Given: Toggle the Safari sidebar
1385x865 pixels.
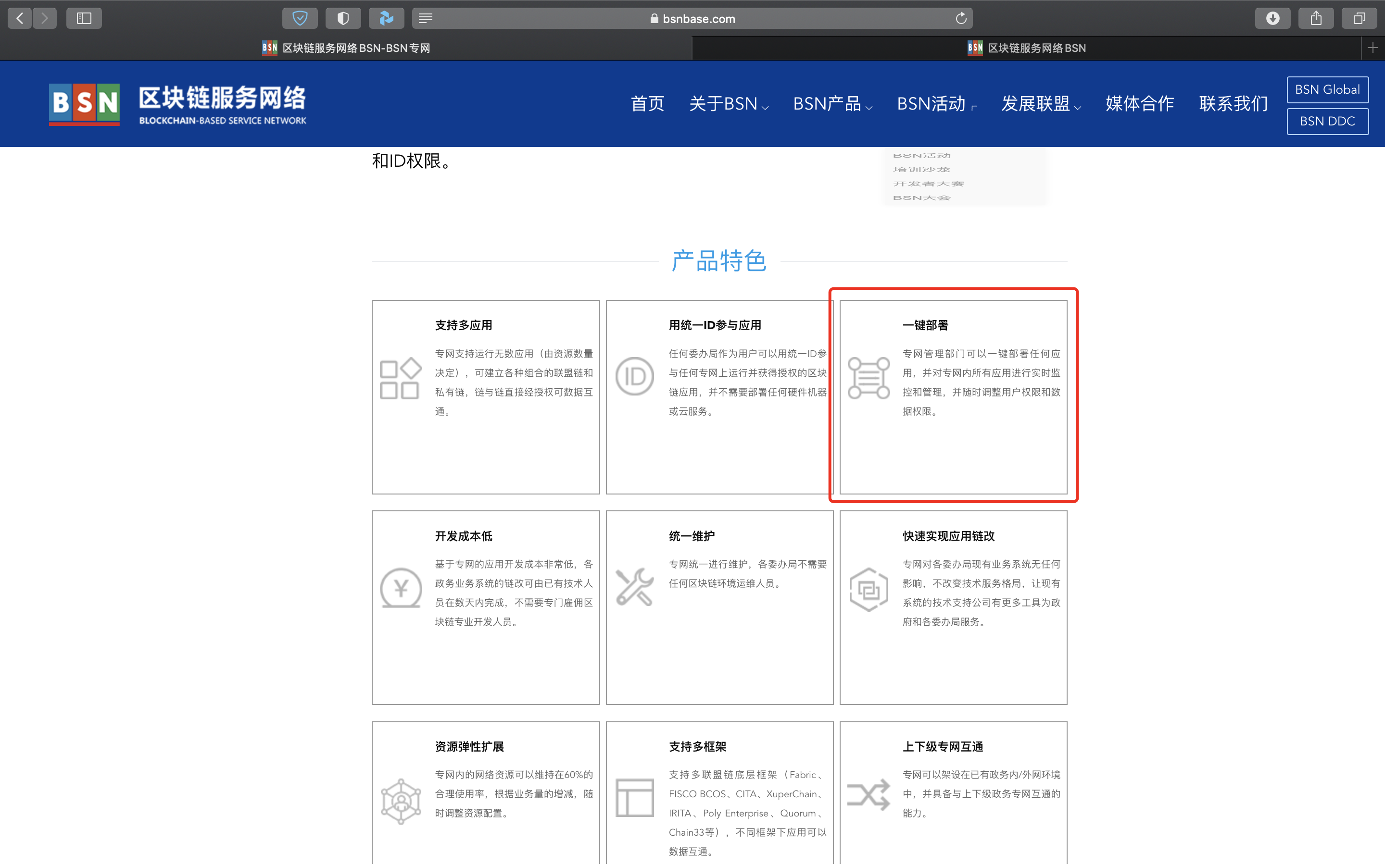Looking at the screenshot, I should point(84,18).
